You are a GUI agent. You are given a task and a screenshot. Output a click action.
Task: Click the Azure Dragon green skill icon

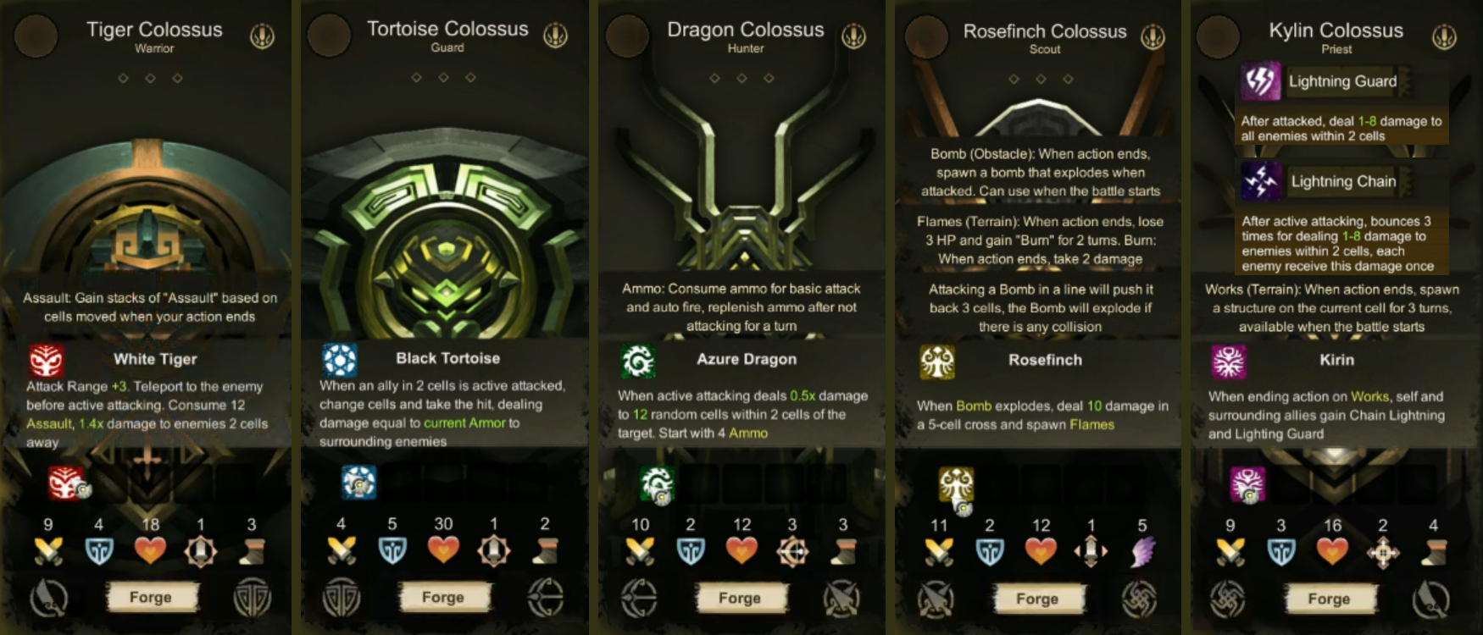tap(637, 361)
